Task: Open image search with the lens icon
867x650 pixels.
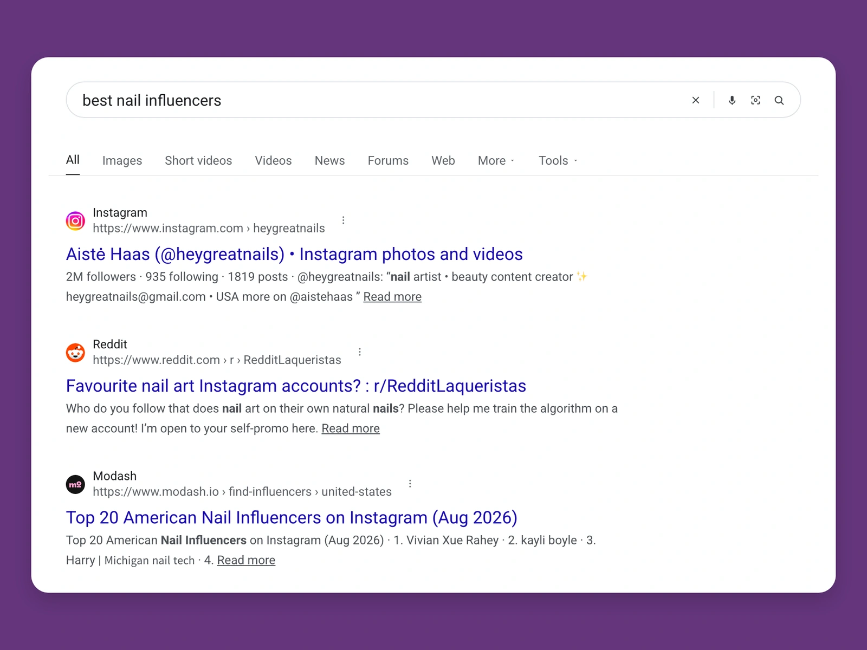Action: [755, 100]
